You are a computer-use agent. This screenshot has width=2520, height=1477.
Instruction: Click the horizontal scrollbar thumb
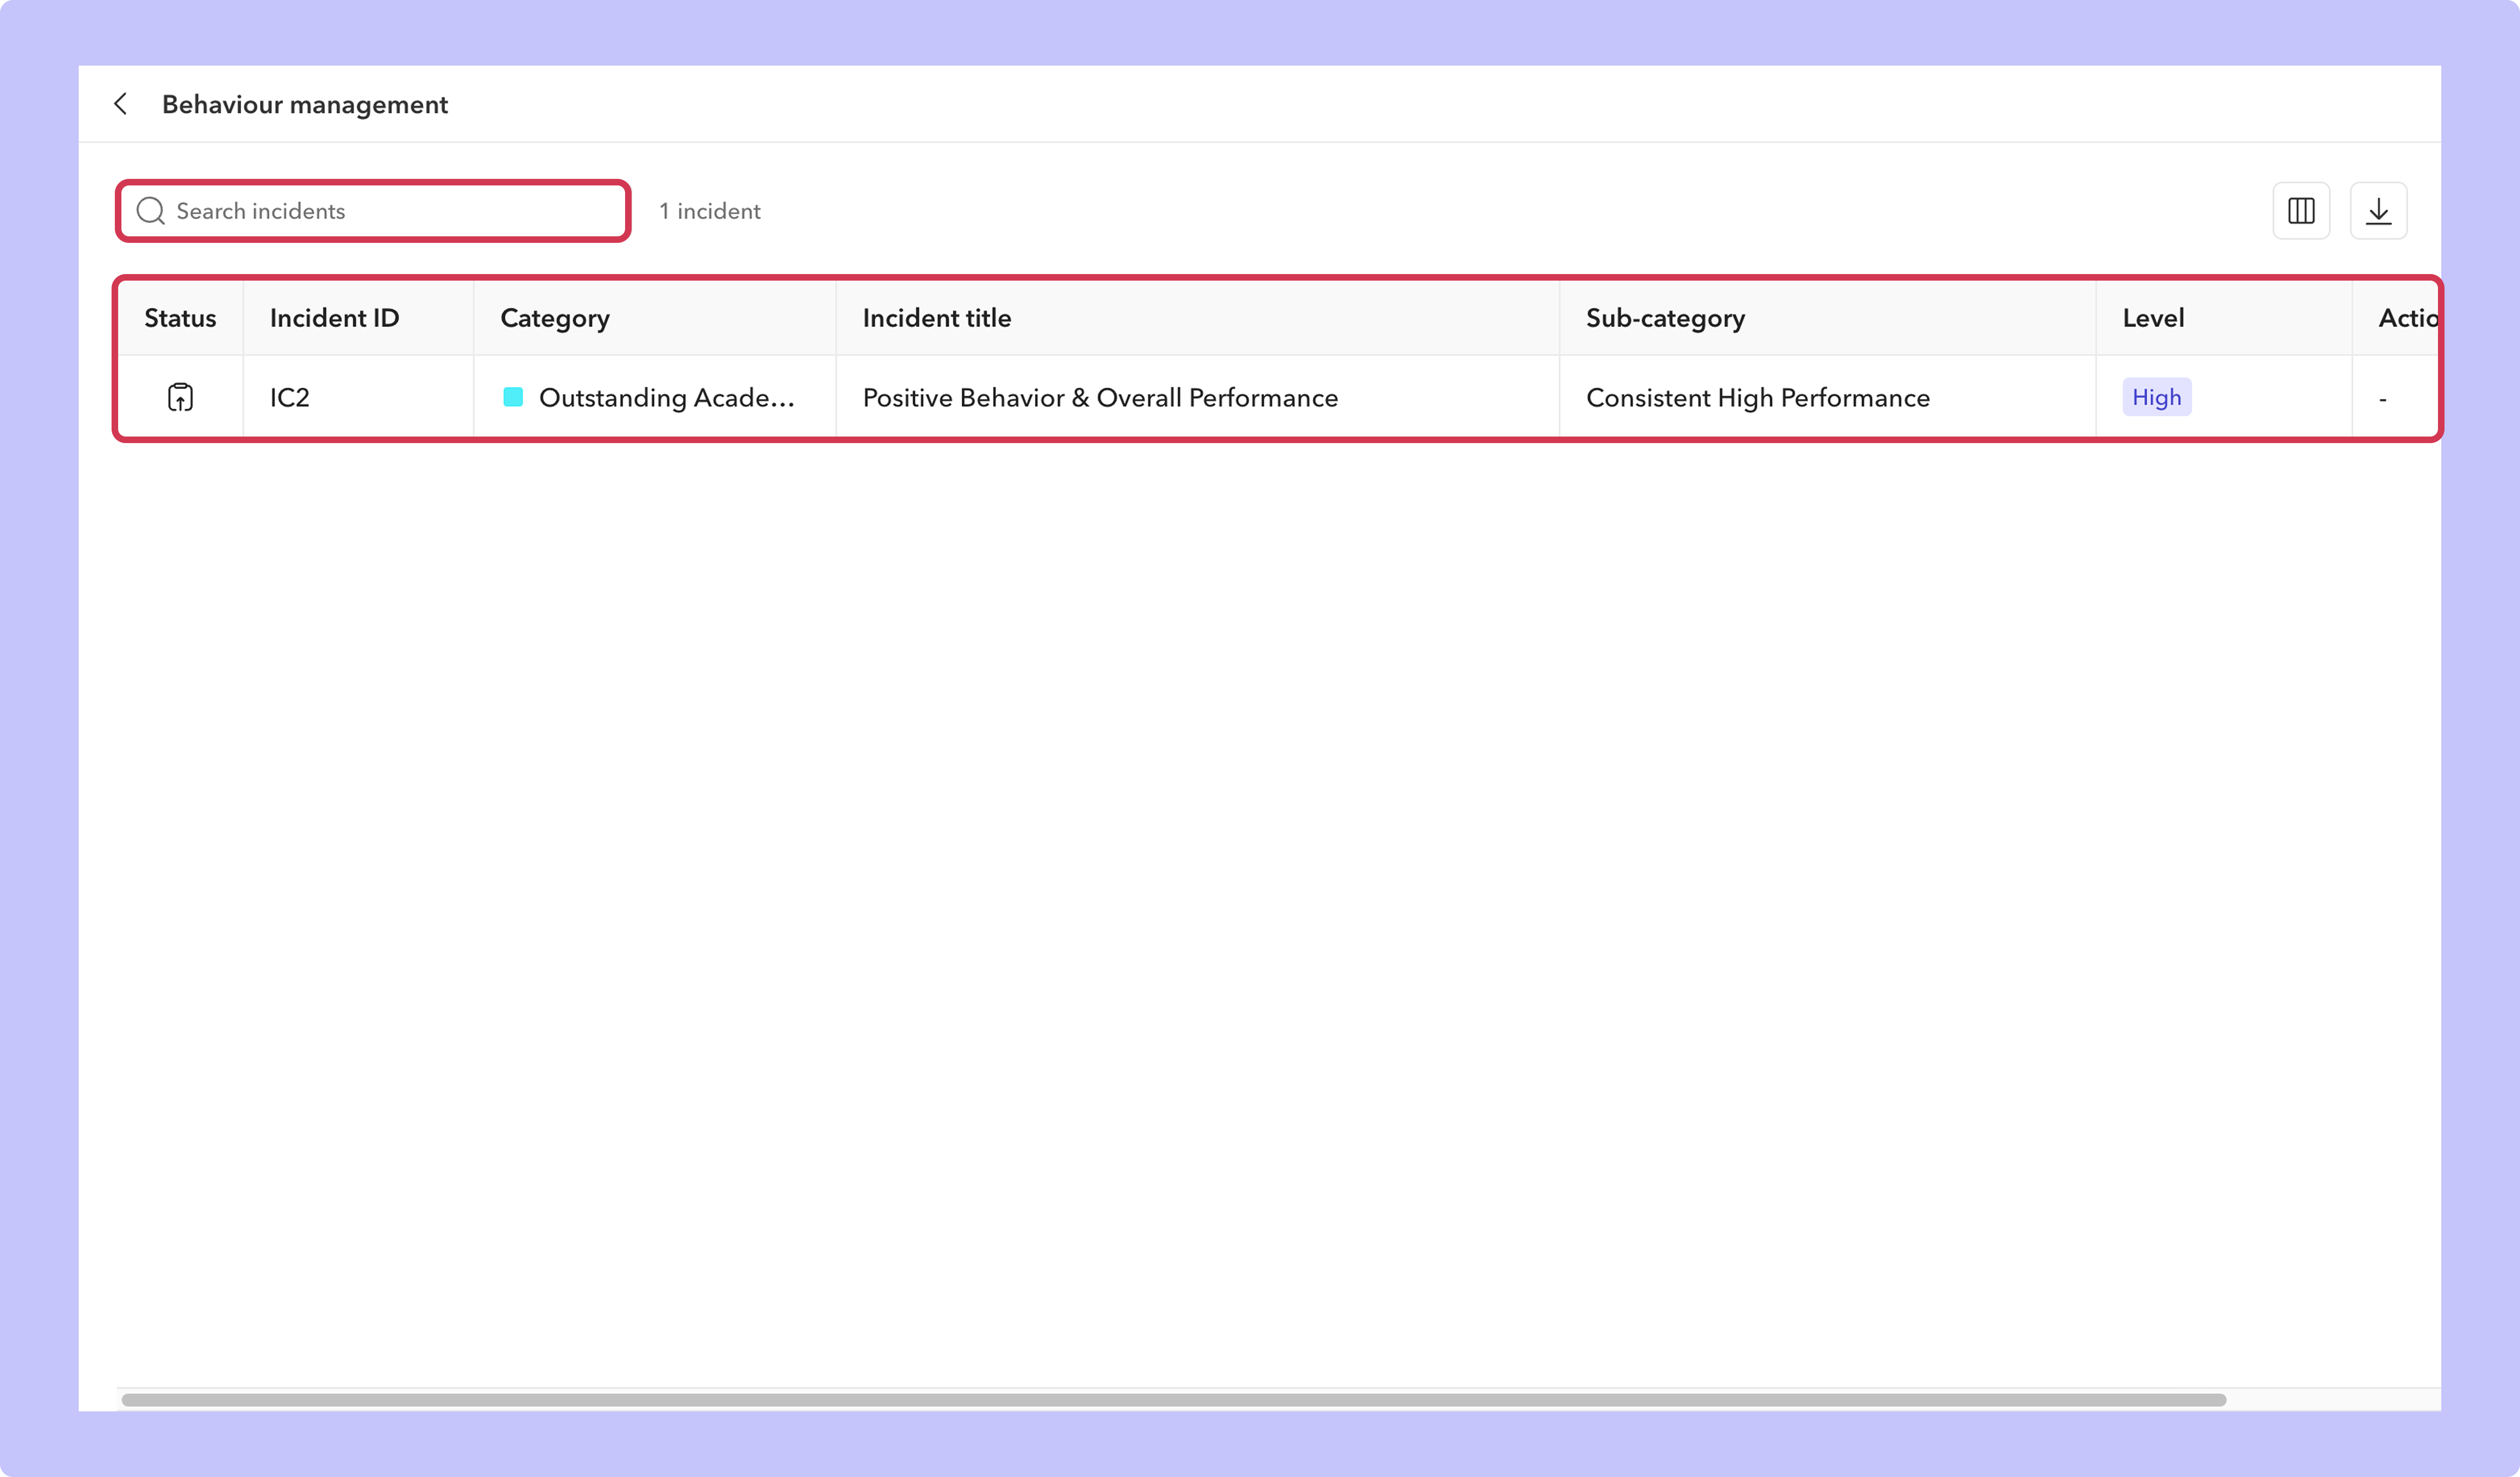[x=1173, y=1399]
